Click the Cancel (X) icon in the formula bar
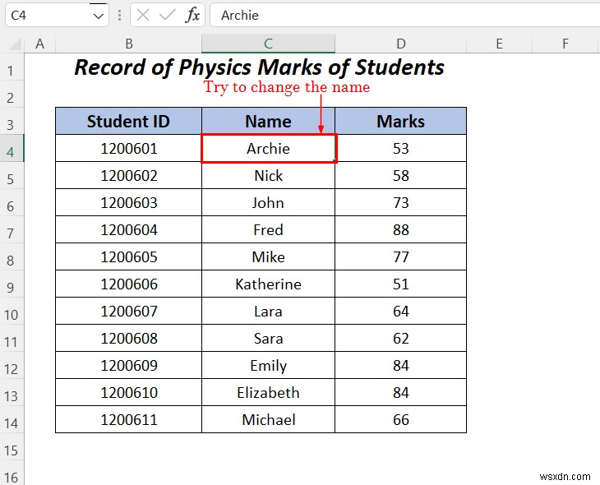Image resolution: width=600 pixels, height=485 pixels. [143, 16]
